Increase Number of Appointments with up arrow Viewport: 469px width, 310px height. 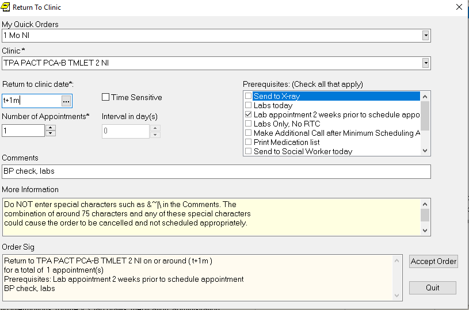tap(51, 128)
